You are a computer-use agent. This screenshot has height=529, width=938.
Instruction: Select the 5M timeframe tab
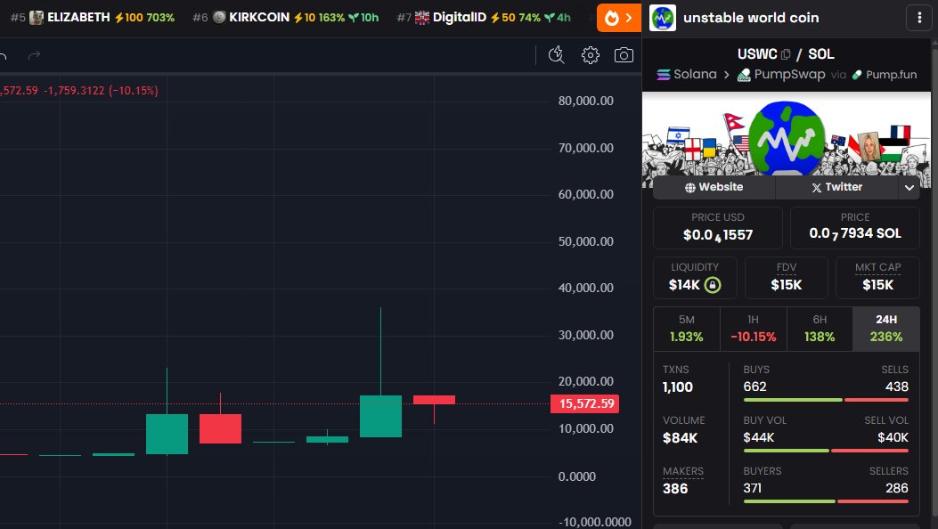[686, 329]
